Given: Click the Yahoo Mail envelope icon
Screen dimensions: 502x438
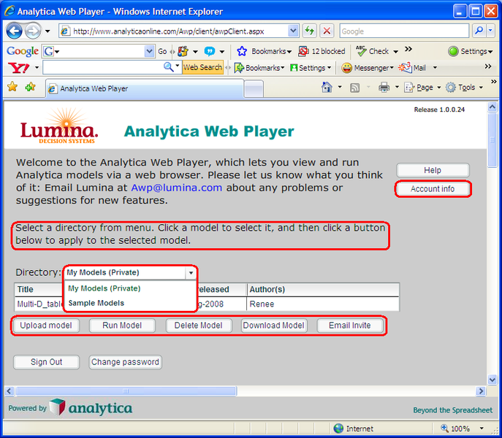Looking at the screenshot, I should point(405,67).
